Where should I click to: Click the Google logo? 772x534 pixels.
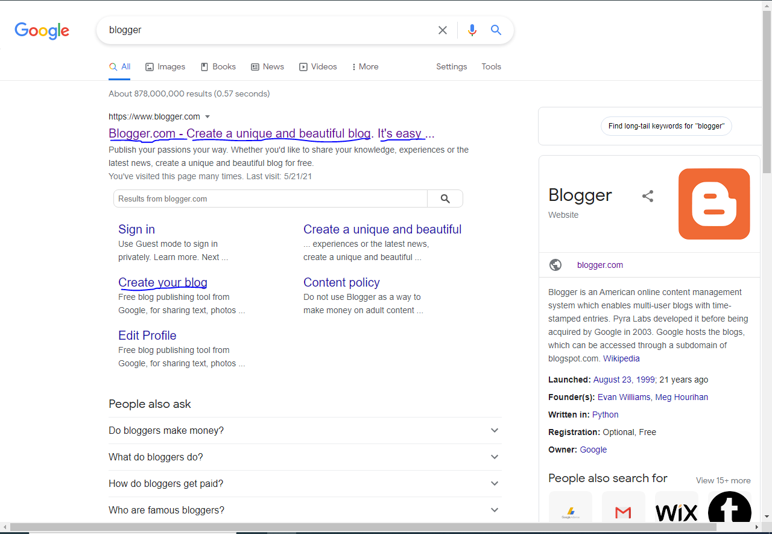(x=42, y=30)
